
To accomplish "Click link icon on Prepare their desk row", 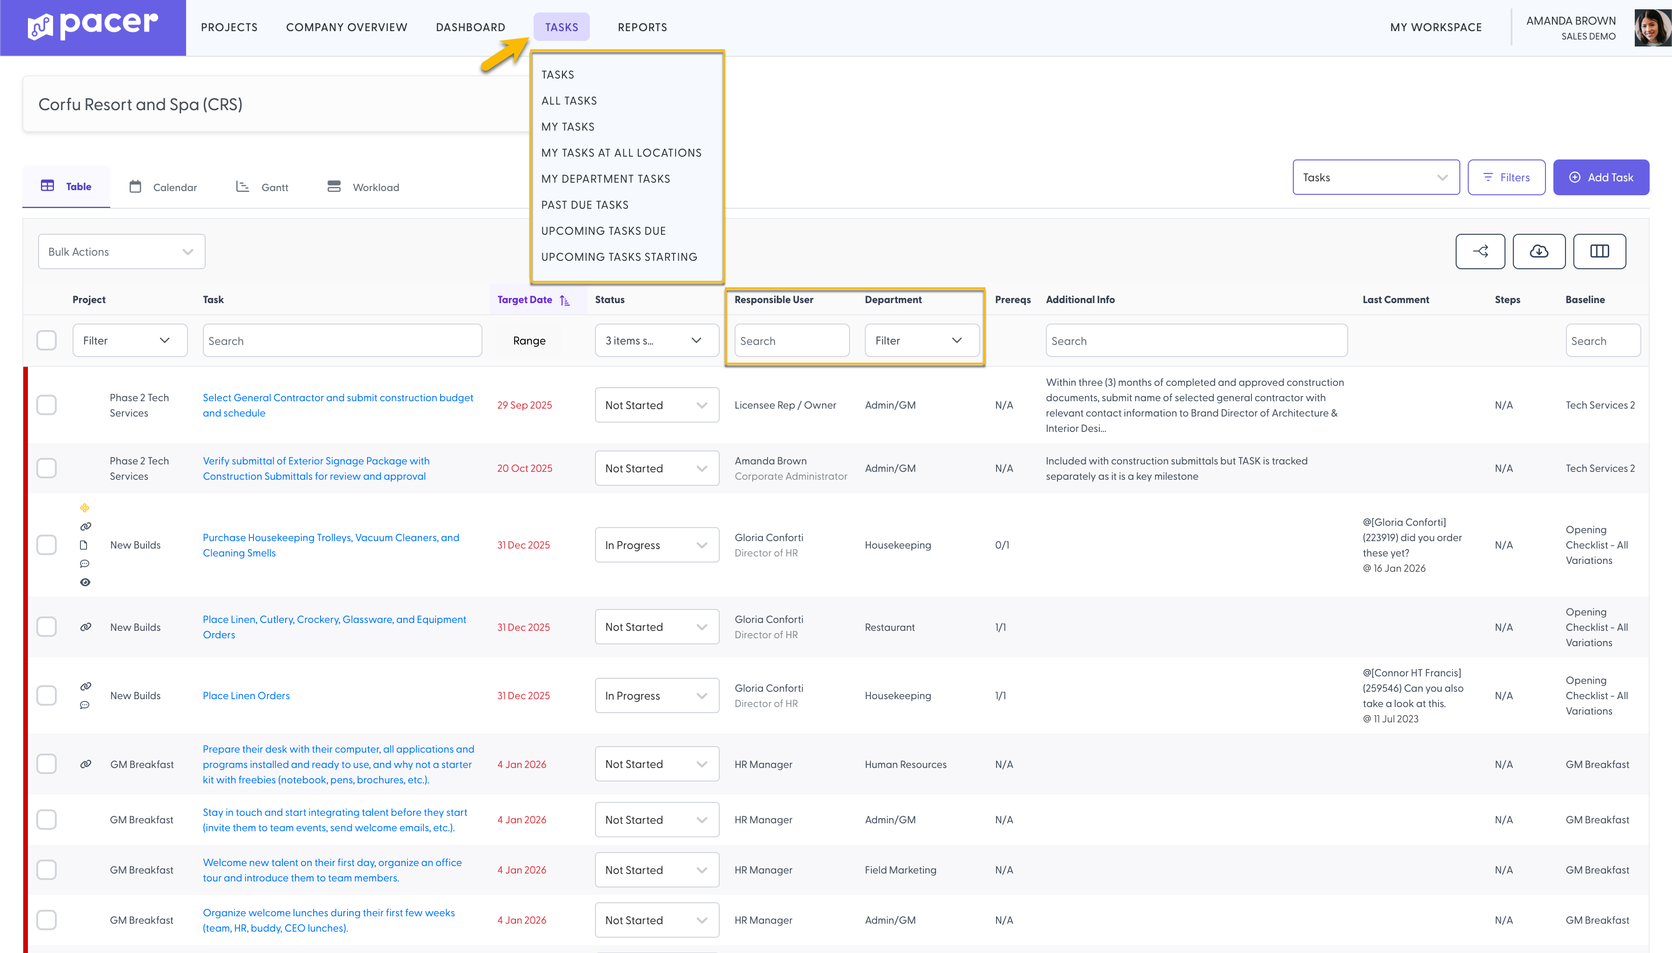I will 85,764.
